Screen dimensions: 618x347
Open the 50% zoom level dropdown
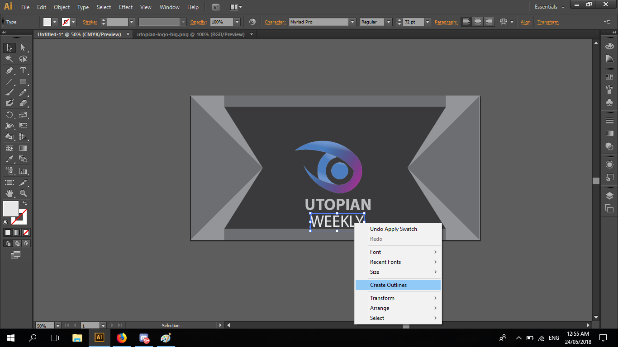pyautogui.click(x=57, y=325)
